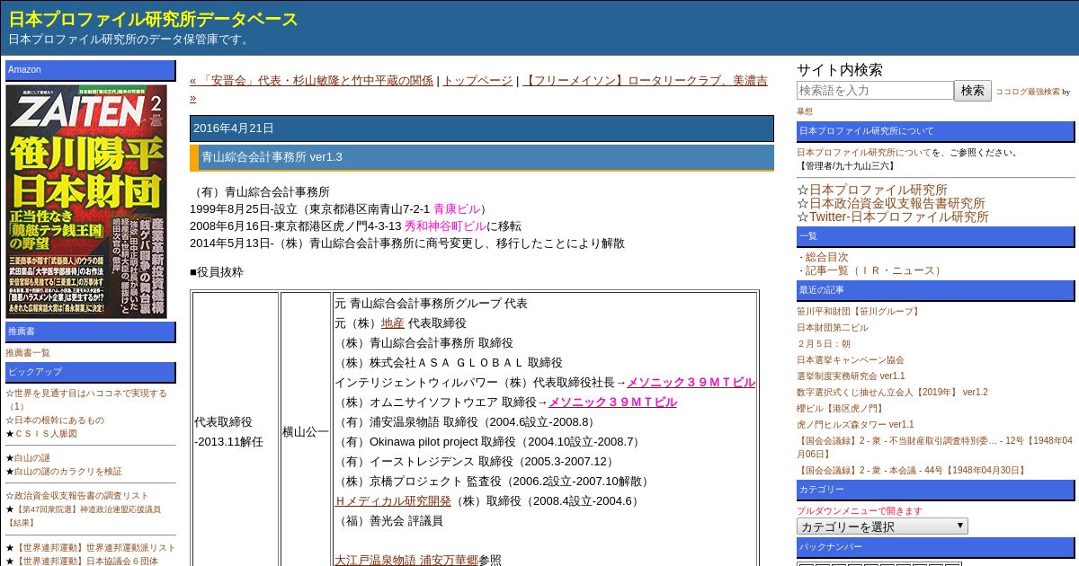Image resolution: width=1079 pixels, height=566 pixels.
Task: Open recent article 日本財団第二ビル
Action: (833, 328)
